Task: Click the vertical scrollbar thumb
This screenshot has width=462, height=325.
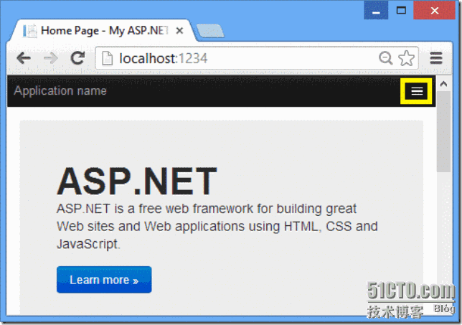Action: (443, 131)
